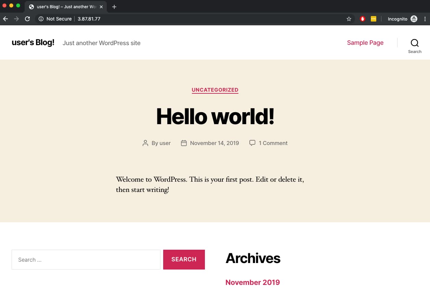Click the Not Secure info icon
The image size is (430, 288).
click(41, 19)
